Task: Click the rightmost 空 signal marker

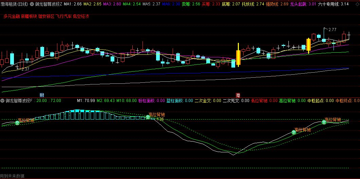Action: [x=324, y=122]
